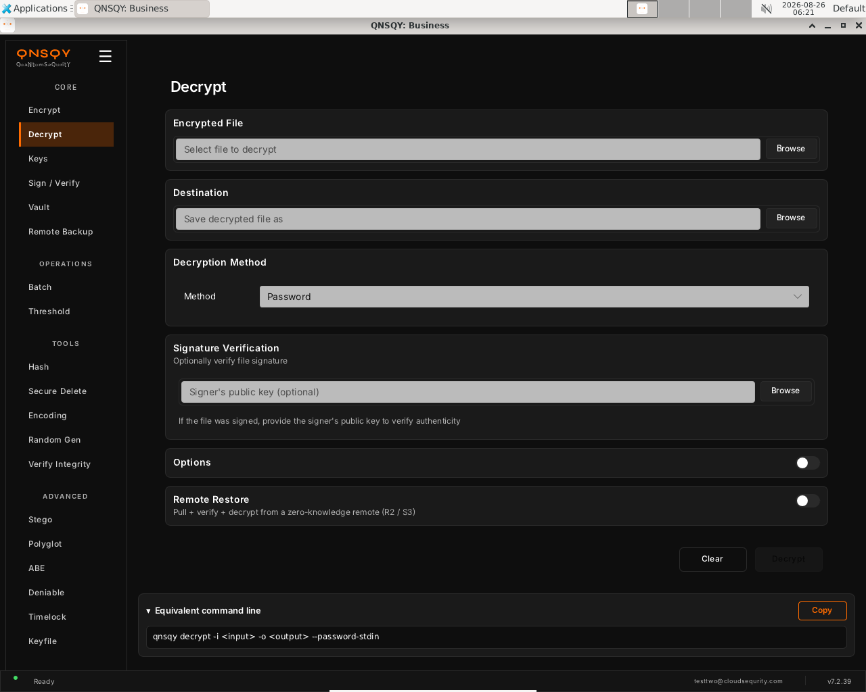866x692 pixels.
Task: Open the Encrypt page in sidebar
Action: click(x=66, y=110)
